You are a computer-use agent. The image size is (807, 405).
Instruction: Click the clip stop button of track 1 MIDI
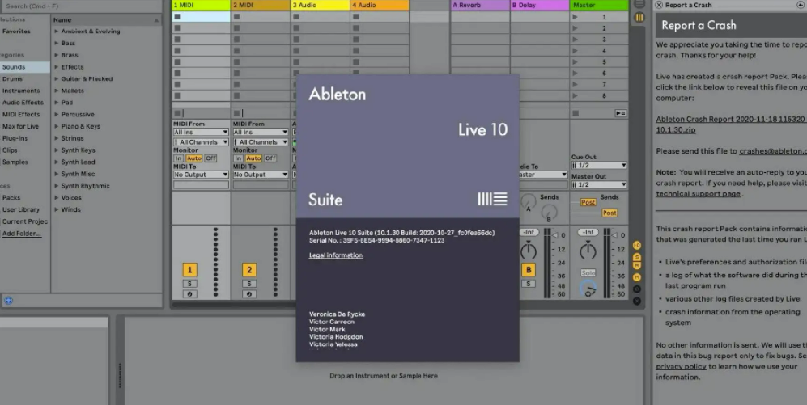pyautogui.click(x=177, y=113)
